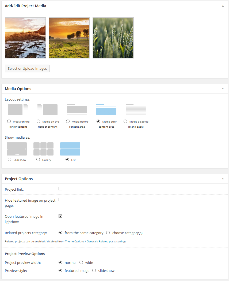
Task: Set preview style to slideshow
Action: pos(94,271)
